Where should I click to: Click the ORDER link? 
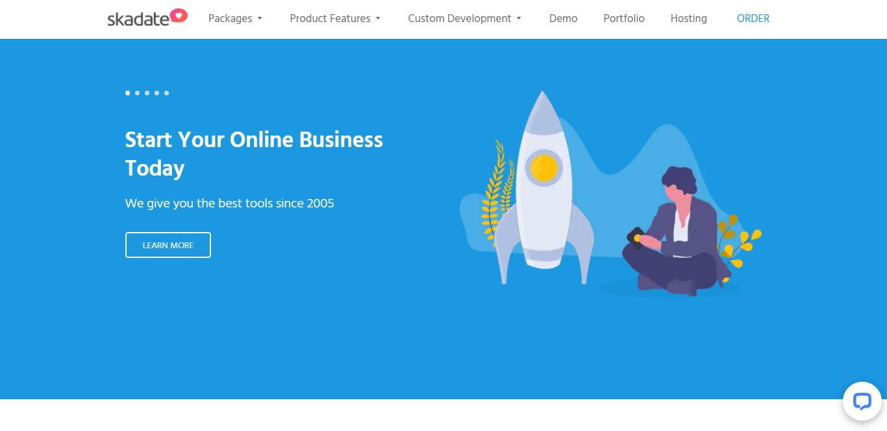[753, 19]
